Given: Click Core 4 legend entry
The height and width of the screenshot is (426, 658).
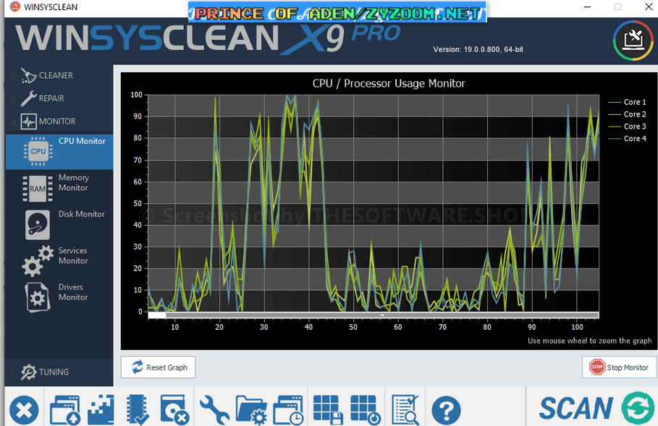Looking at the screenshot, I should coord(627,138).
